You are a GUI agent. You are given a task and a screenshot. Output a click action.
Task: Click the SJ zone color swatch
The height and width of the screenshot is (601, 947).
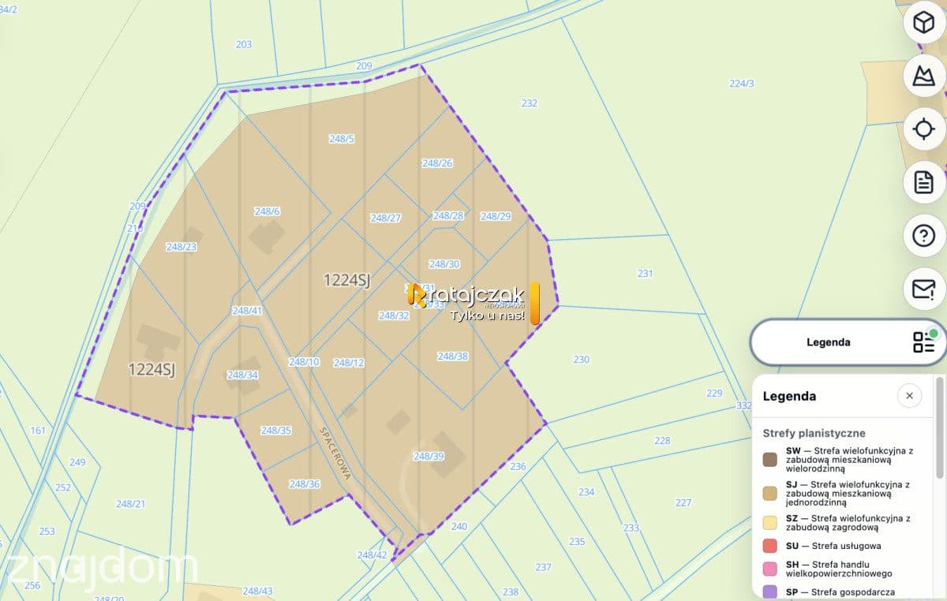770,493
